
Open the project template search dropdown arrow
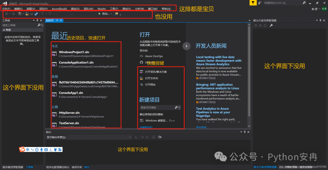coord(179,108)
